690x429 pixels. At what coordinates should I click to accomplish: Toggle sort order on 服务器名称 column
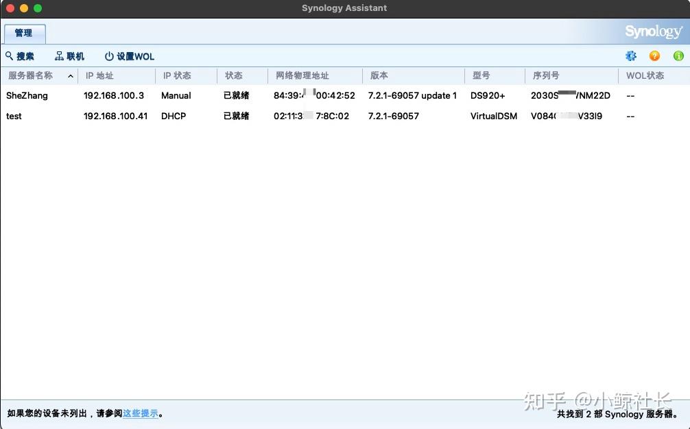[30, 75]
